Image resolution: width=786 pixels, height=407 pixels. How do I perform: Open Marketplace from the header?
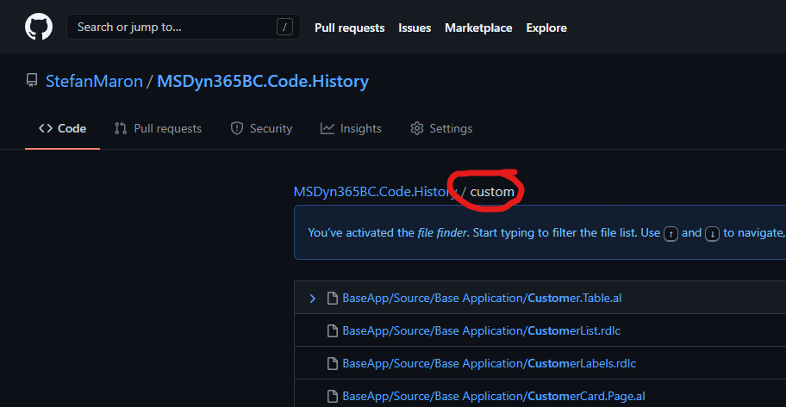tap(478, 28)
